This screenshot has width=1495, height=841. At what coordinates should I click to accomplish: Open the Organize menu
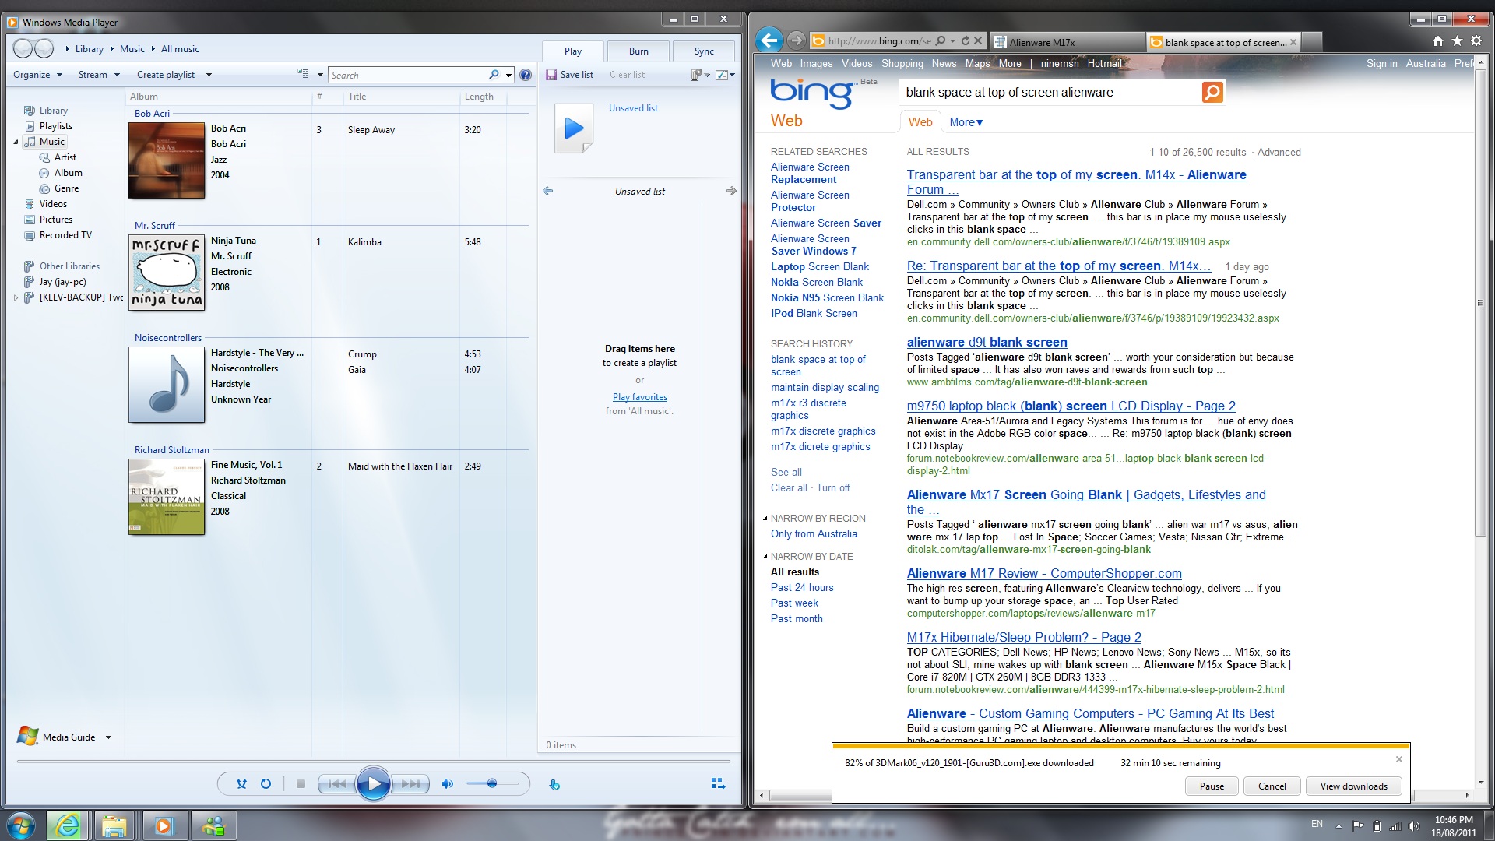pos(37,75)
